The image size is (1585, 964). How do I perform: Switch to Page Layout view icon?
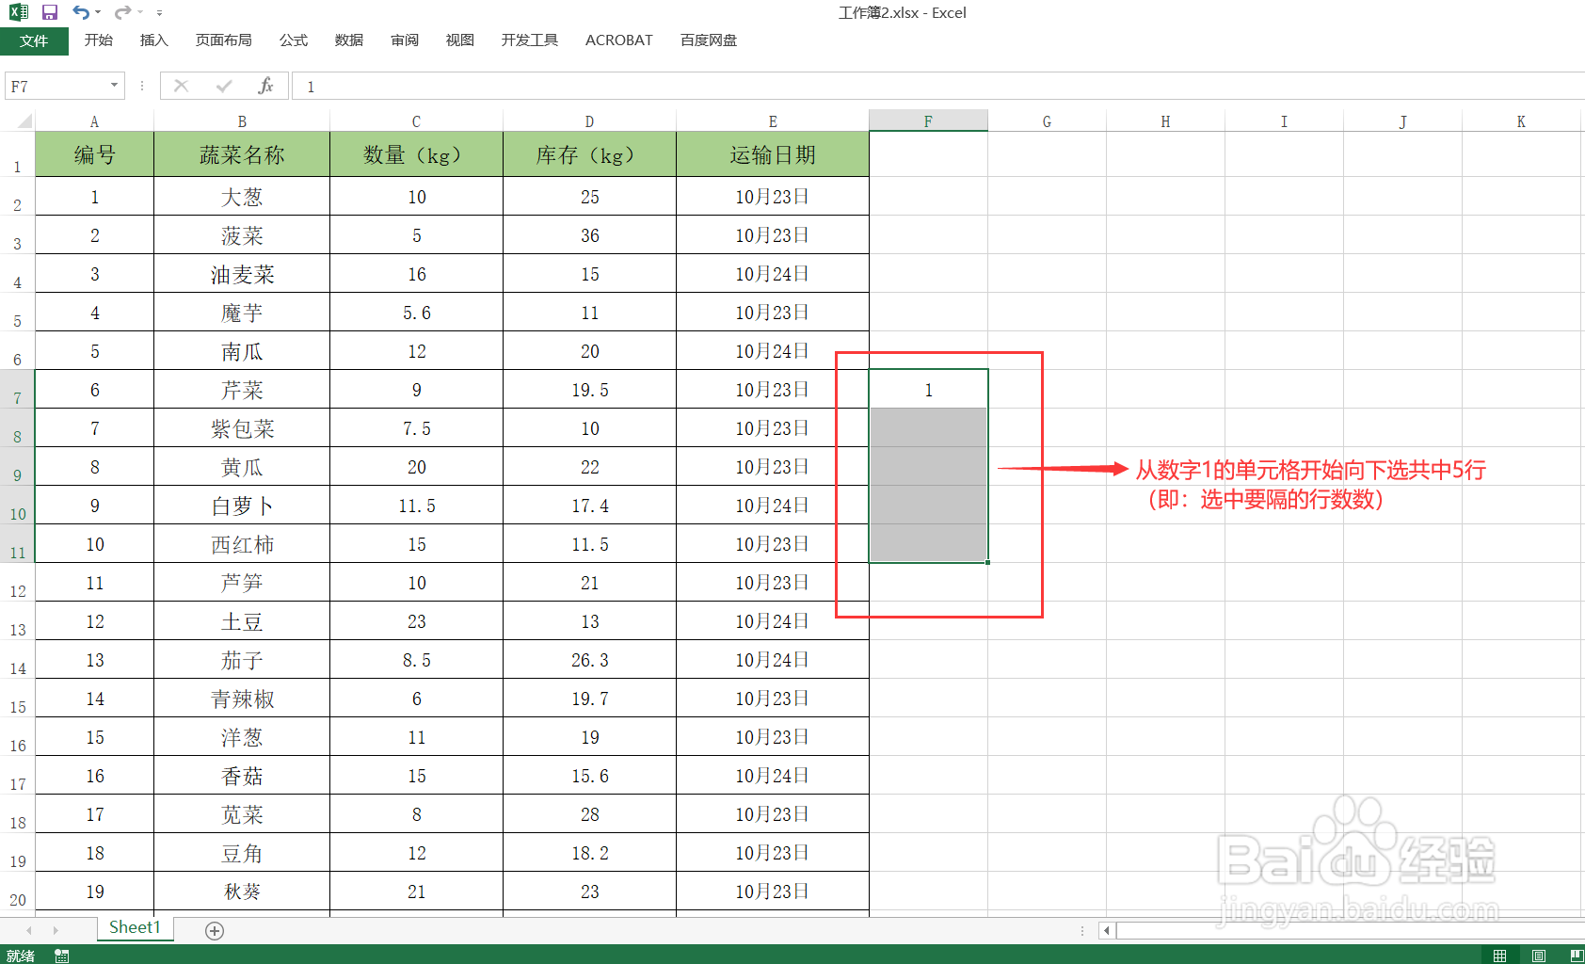[1539, 956]
